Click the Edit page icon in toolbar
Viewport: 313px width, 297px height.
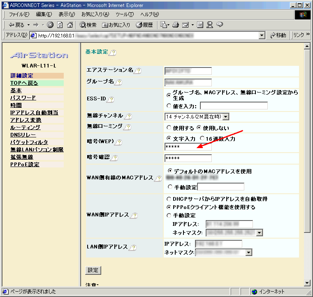pos(185,25)
